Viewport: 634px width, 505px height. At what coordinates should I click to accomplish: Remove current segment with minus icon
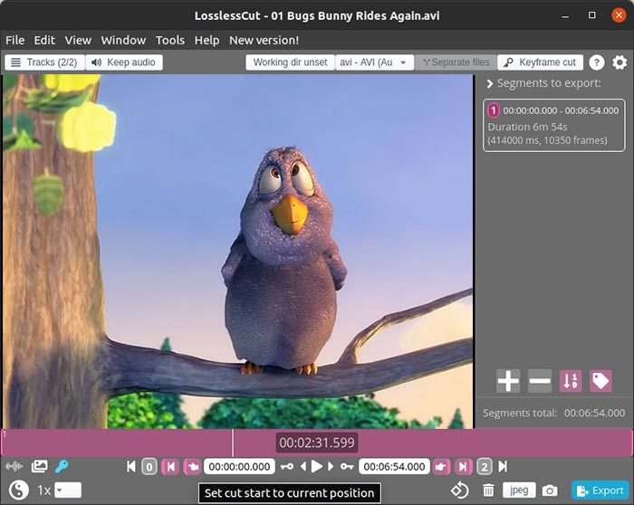pyautogui.click(x=540, y=381)
